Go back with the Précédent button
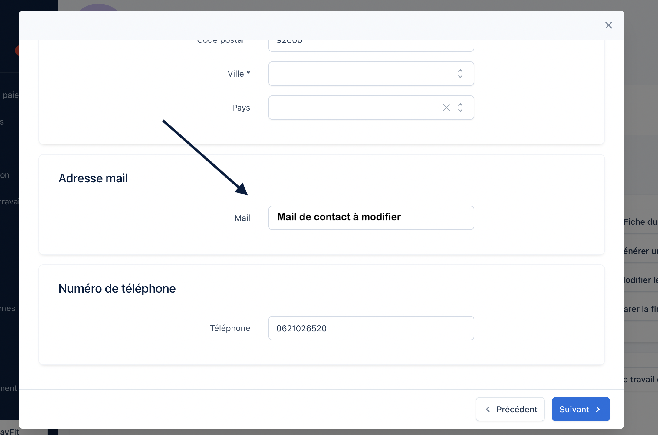This screenshot has width=658, height=435. point(510,409)
